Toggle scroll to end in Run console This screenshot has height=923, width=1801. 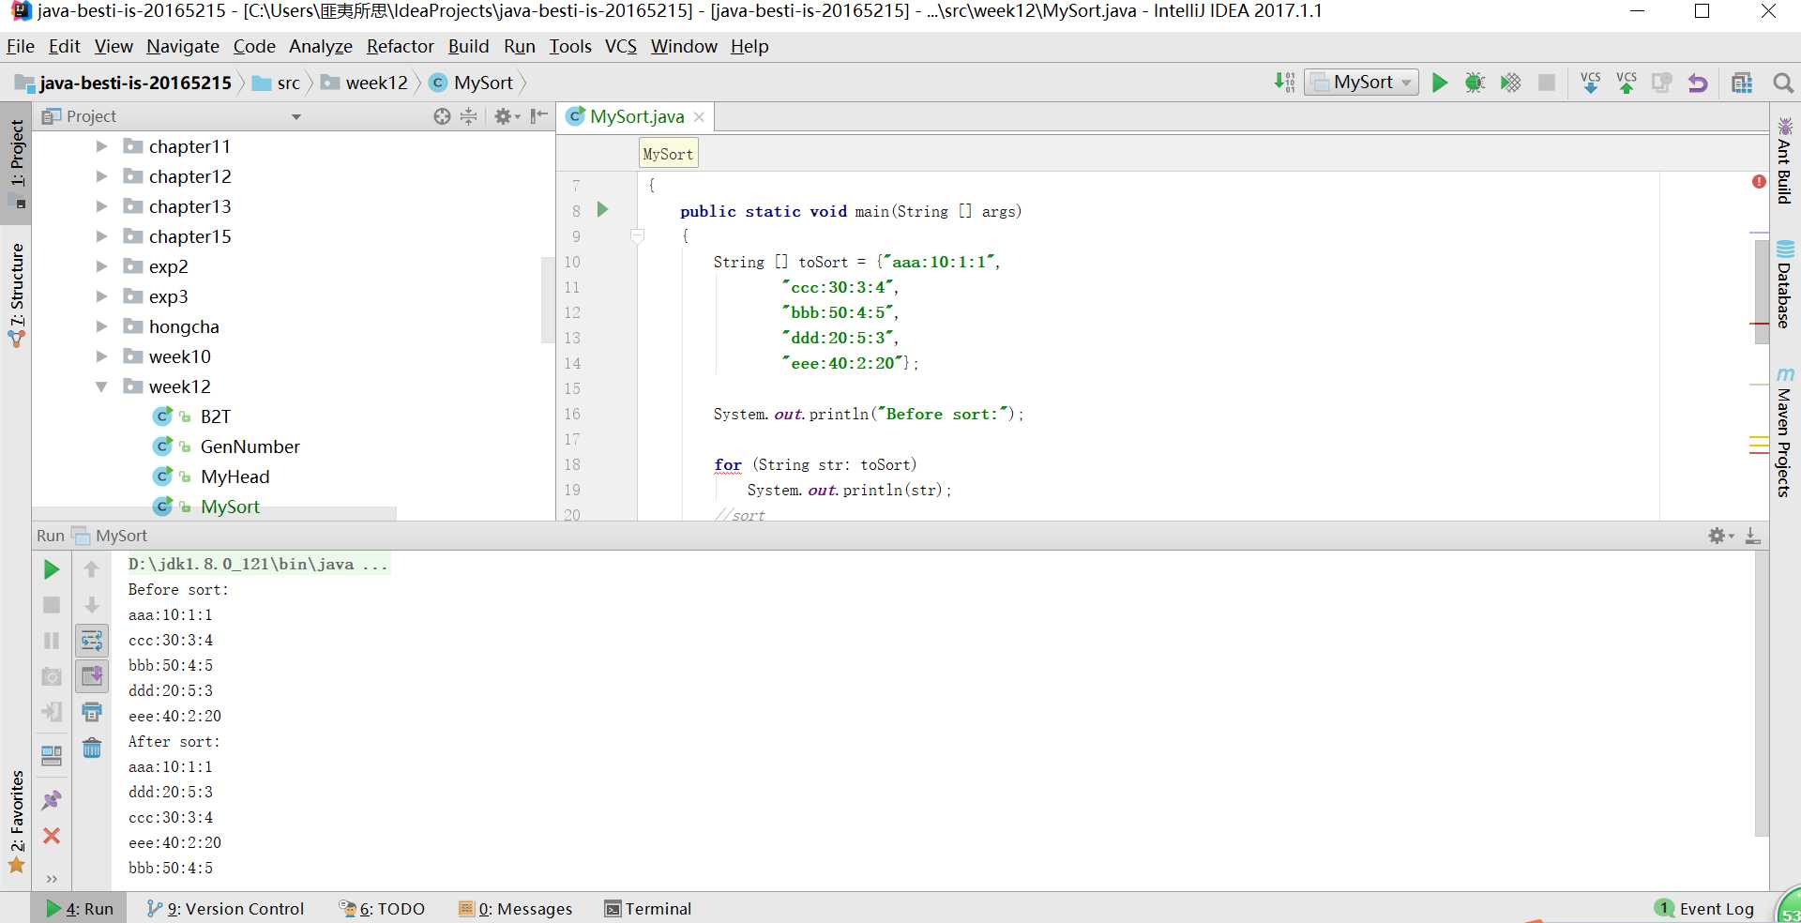coord(92,676)
